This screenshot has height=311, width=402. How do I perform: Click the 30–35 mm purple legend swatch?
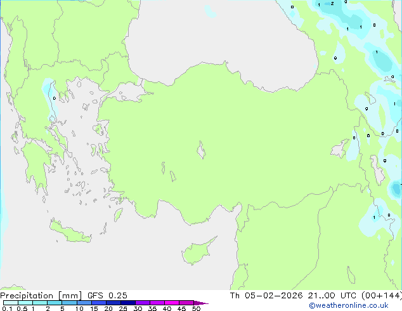click(x=143, y=303)
